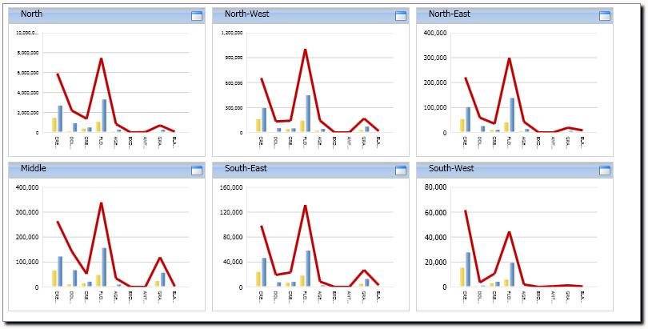This screenshot has height=329, width=648.
Task: Maximize the North chart panel via its window icon
Action: [x=197, y=16]
